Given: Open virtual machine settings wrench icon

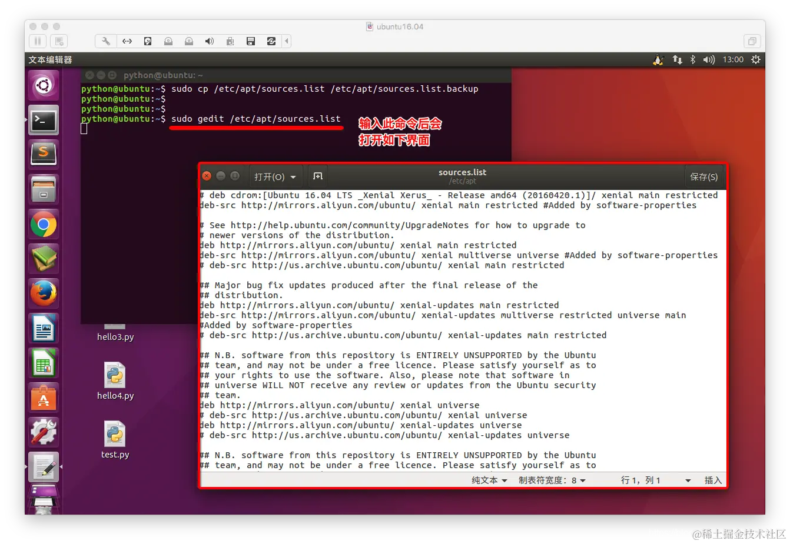Looking at the screenshot, I should point(106,41).
